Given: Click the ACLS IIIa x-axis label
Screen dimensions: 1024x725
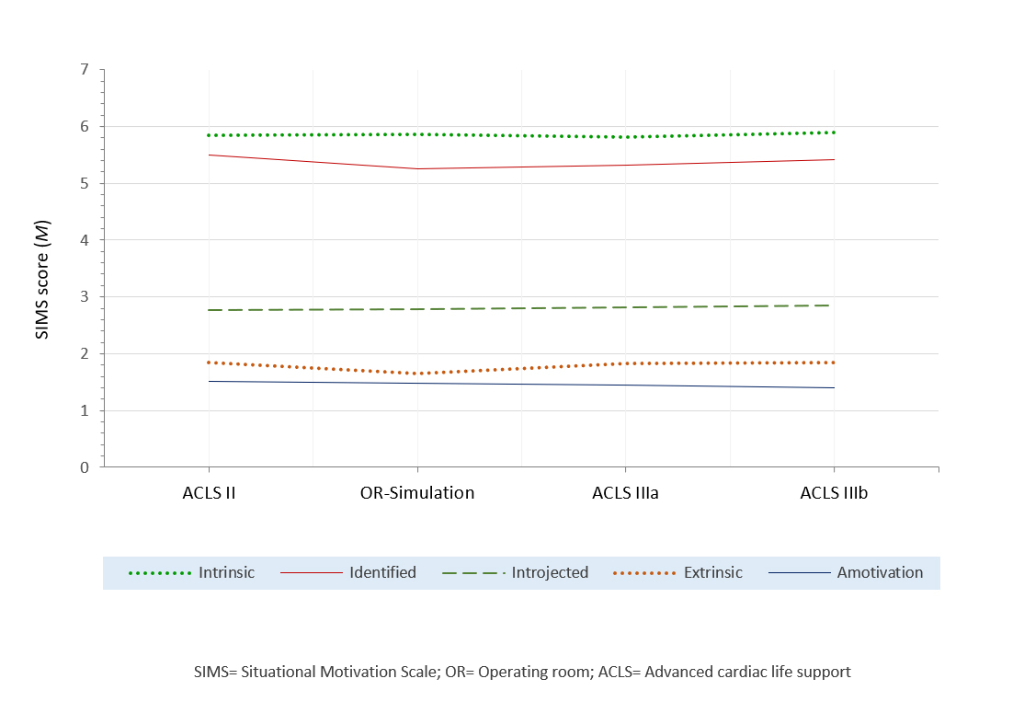Looking at the screenshot, I should pyautogui.click(x=625, y=493).
